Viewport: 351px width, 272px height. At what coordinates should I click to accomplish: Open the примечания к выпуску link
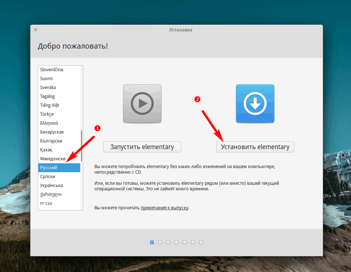coord(165,208)
